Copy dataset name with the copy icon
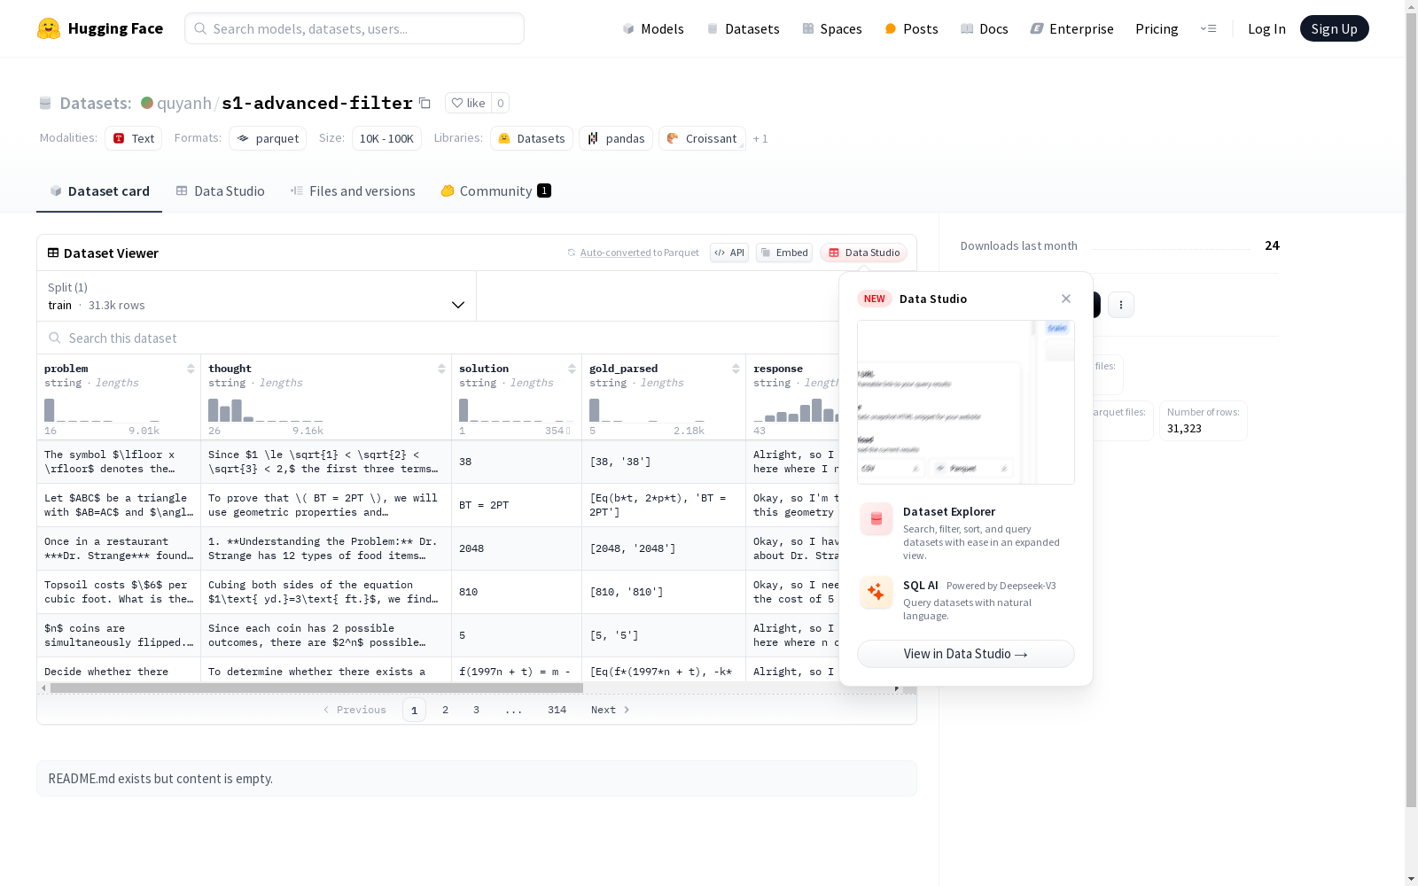The image size is (1418, 886). coord(425,103)
